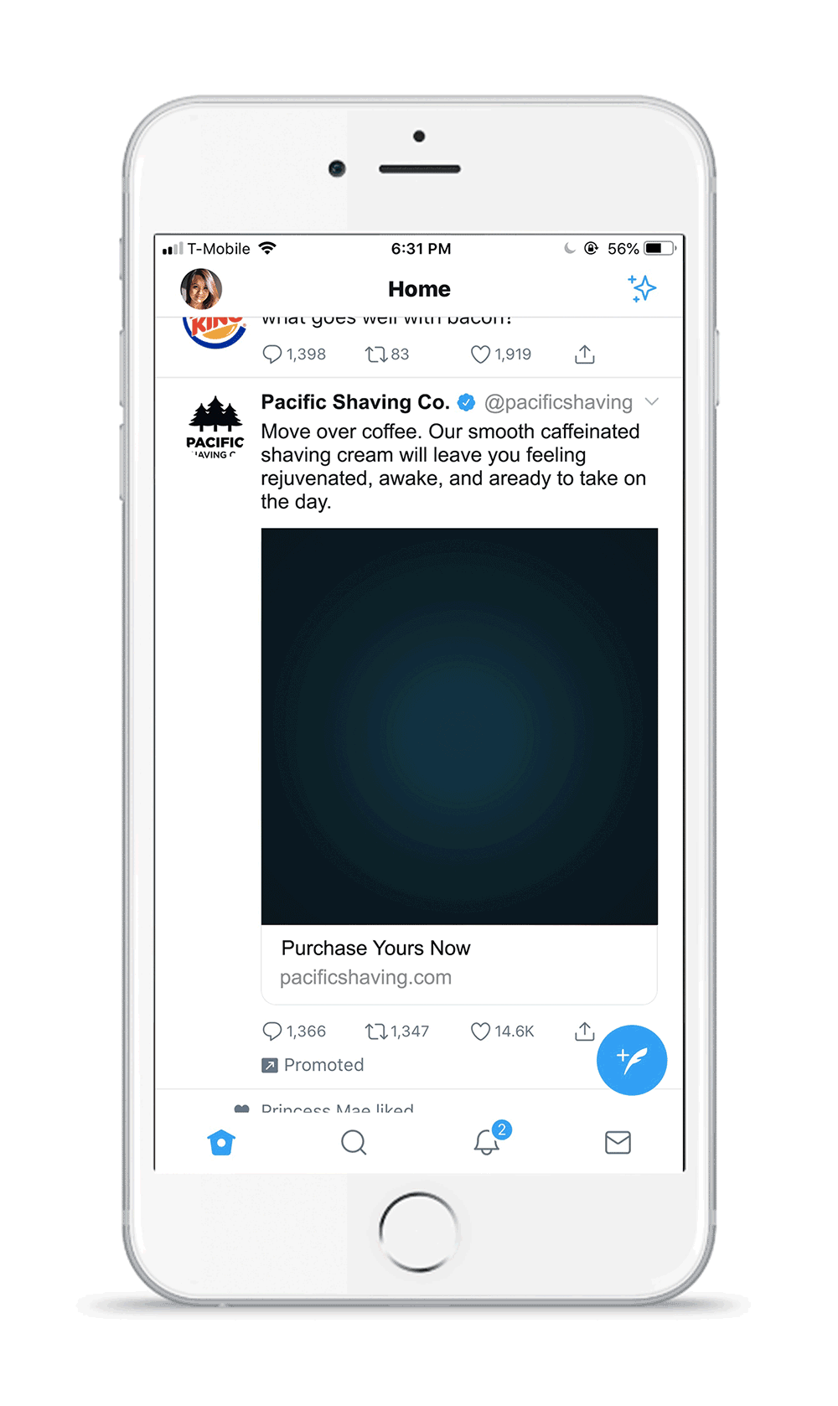Share the Pacific Shaving tweet
The width and height of the screenshot is (838, 1406).
585,1031
